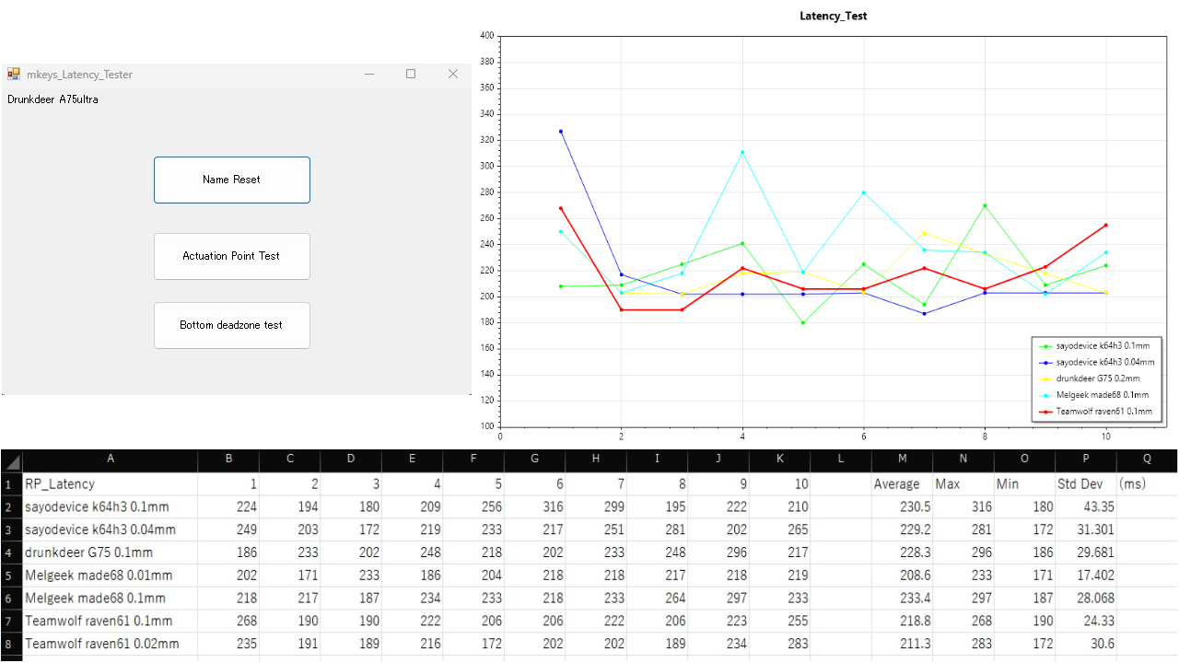Click the Teamwolf raven61 0.02mm cell
The image size is (1179, 663).
(111, 645)
